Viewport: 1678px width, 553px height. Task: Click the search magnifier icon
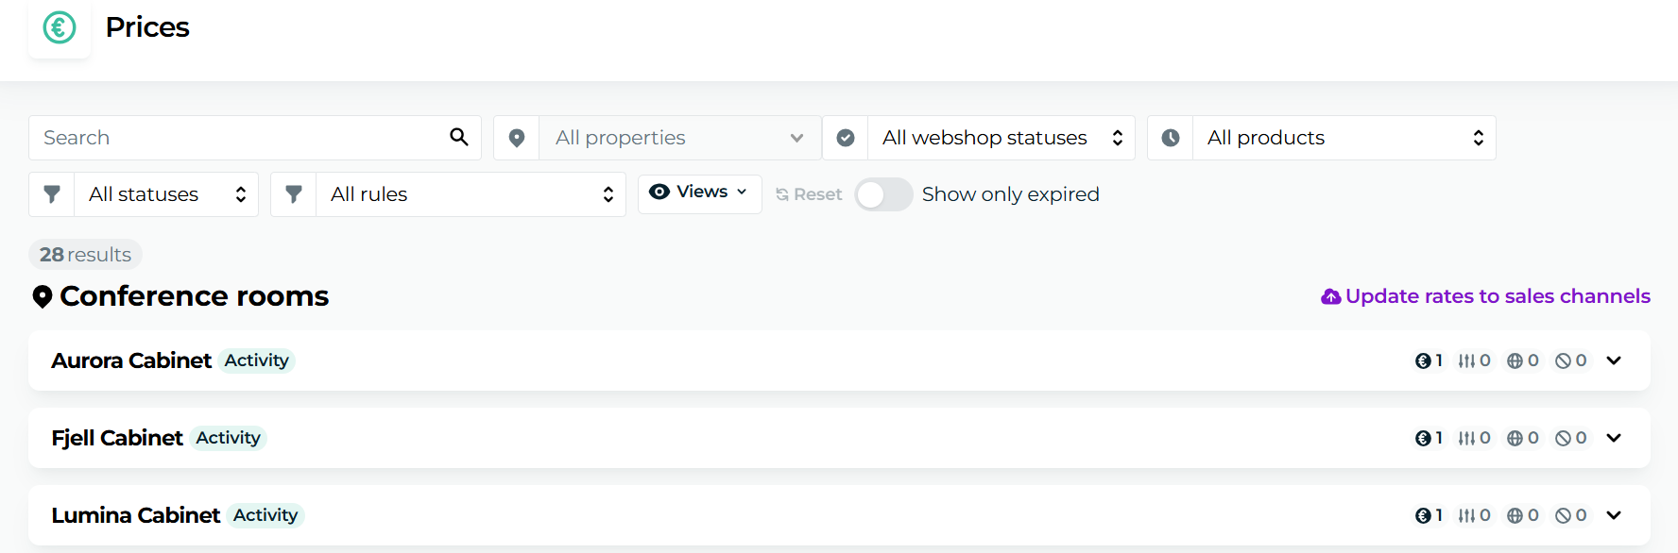click(459, 137)
